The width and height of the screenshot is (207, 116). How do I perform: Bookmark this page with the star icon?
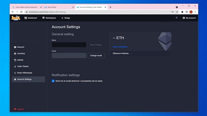(177, 12)
